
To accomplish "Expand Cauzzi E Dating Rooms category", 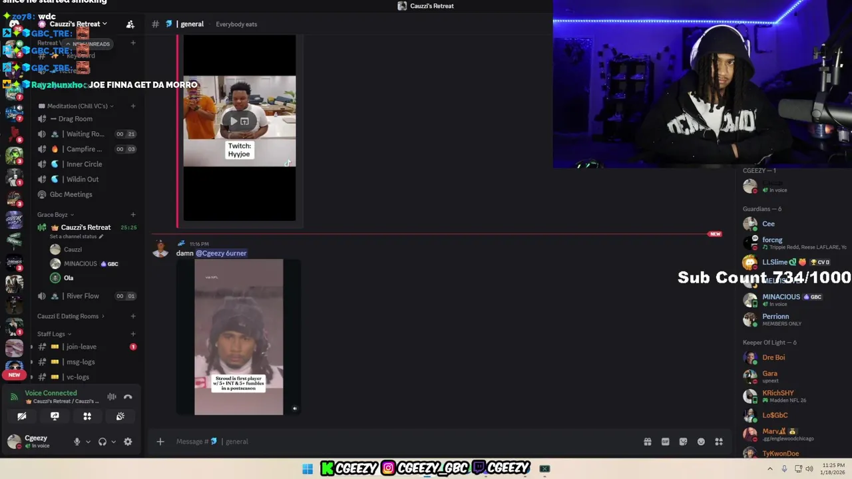I will (71, 317).
